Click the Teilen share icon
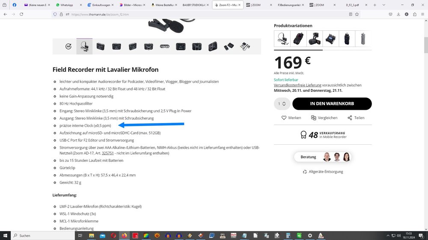 click(350, 118)
